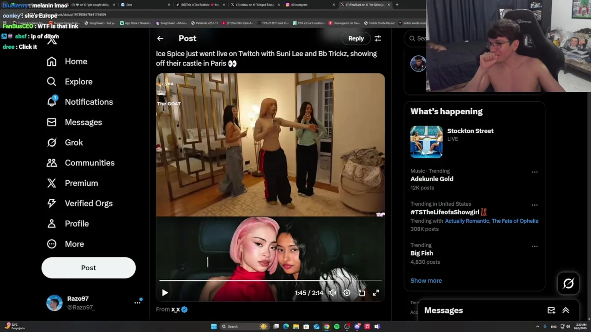Open the Descargador de You bookmark
This screenshot has width=591, height=332.
tap(344, 23)
